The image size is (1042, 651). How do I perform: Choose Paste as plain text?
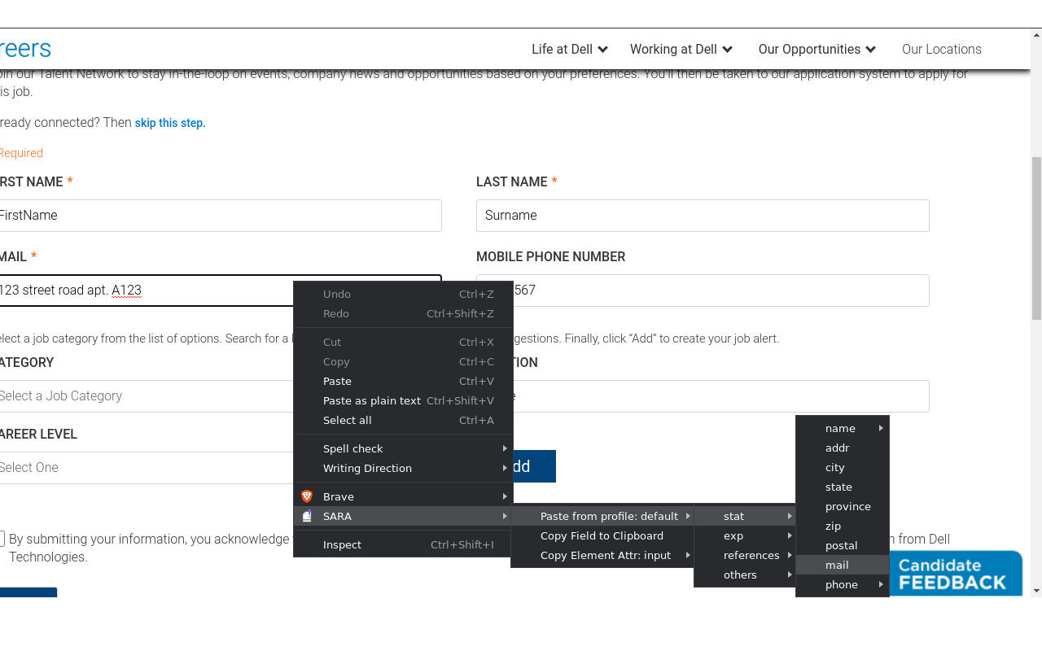(x=403, y=400)
